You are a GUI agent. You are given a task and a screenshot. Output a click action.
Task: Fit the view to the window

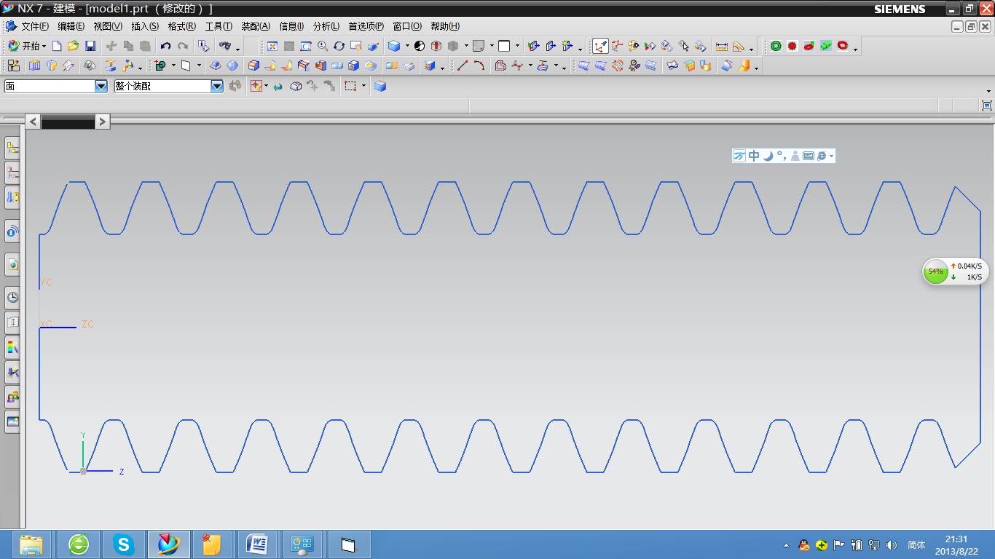coord(272,46)
